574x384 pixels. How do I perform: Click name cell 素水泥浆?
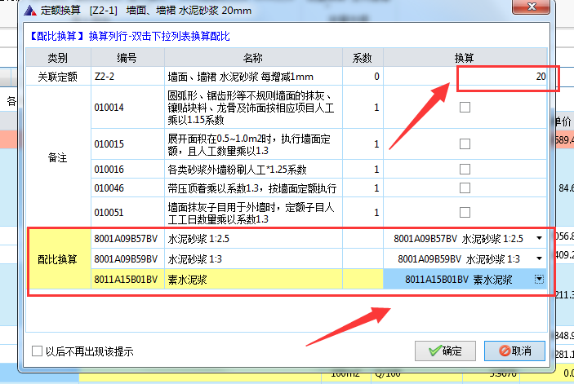253,280
